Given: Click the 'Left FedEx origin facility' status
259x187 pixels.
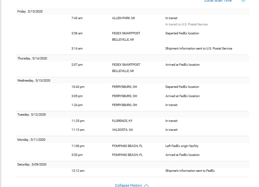Looking at the screenshot, I should tap(182, 146).
